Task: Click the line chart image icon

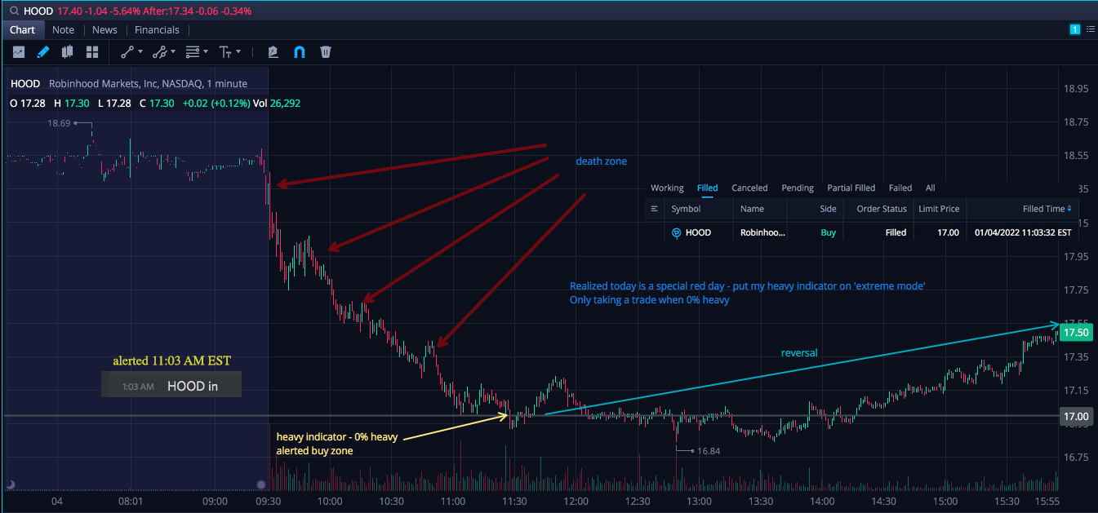Action: 19,52
